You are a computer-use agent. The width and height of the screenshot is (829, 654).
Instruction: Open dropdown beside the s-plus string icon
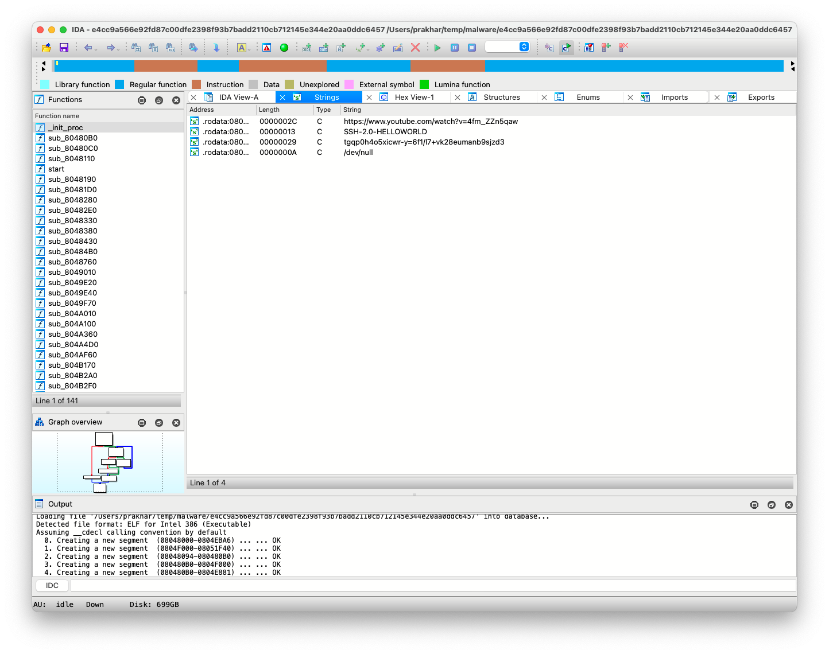point(369,49)
